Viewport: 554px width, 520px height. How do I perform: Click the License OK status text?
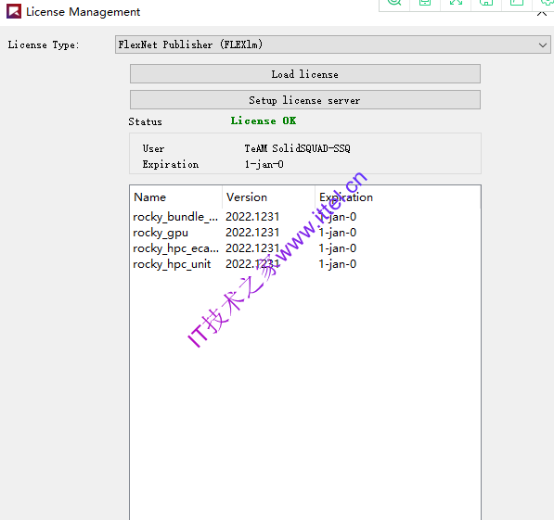(264, 120)
